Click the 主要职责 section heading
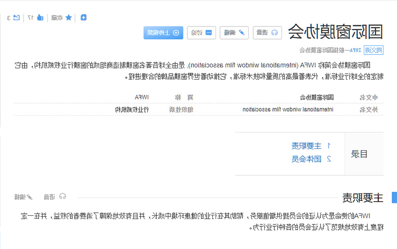Viewport: 397px width, 249px height. pyautogui.click(x=362, y=198)
